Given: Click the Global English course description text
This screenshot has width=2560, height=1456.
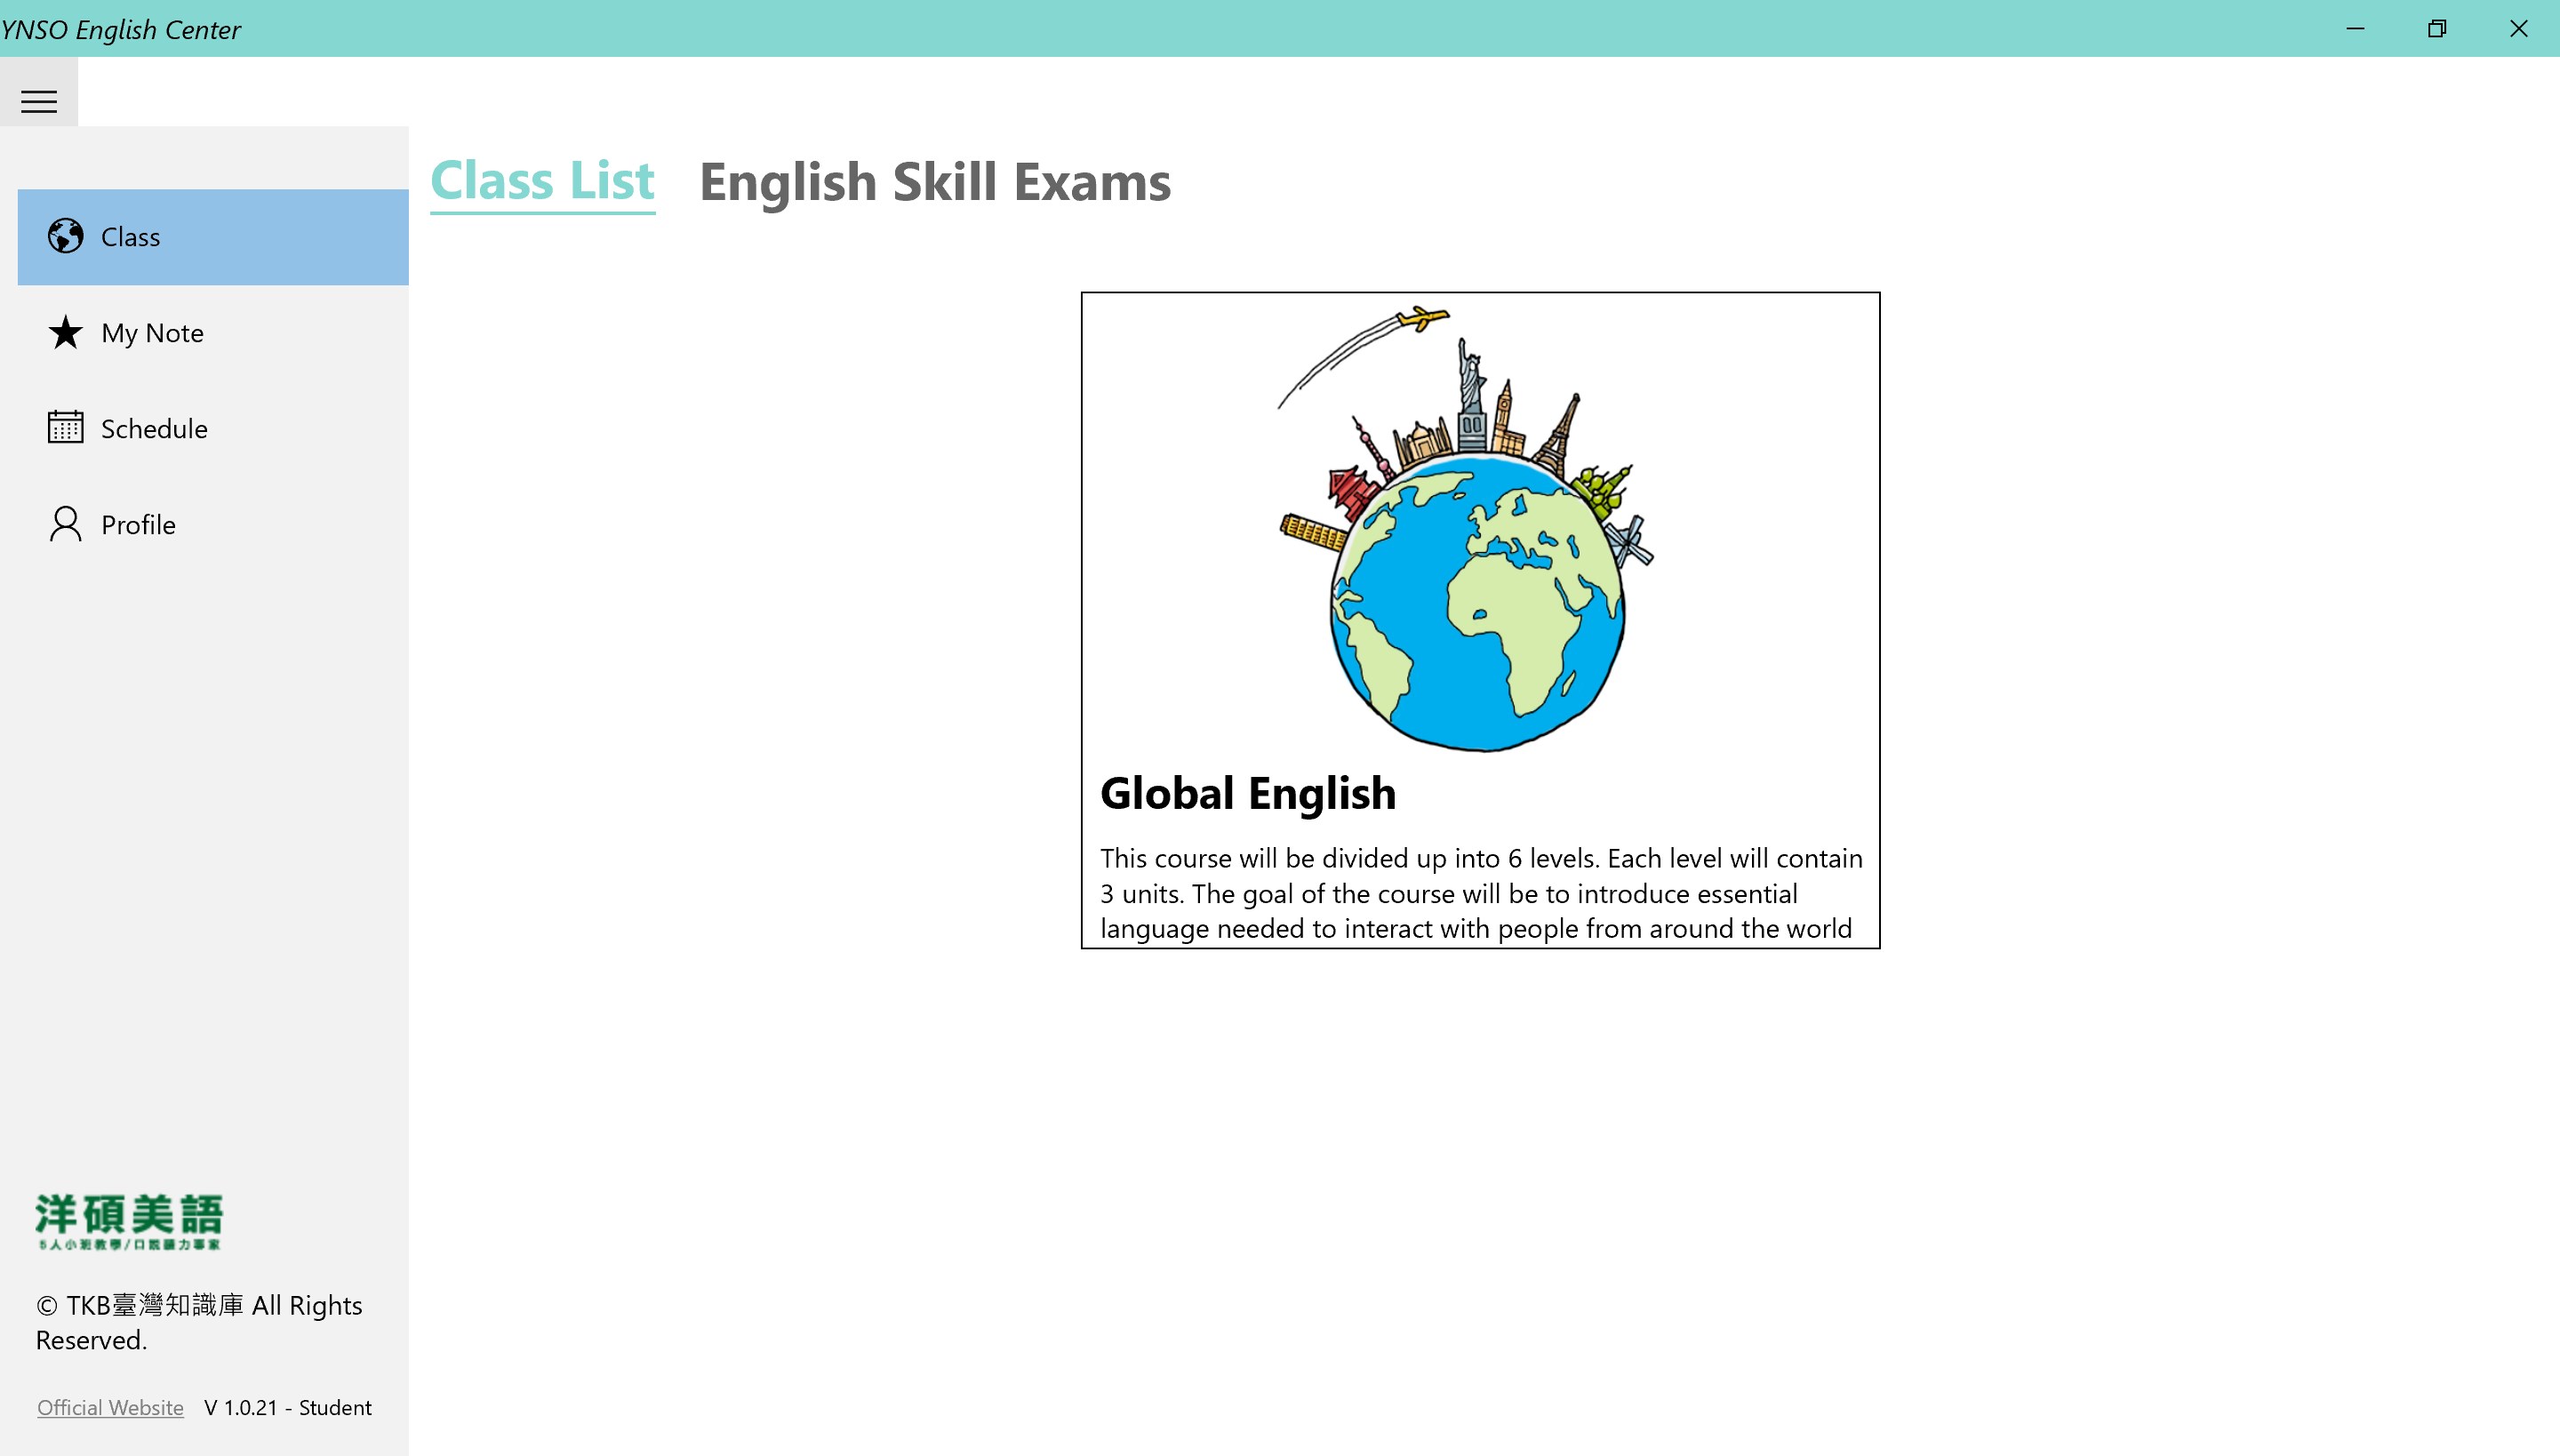Looking at the screenshot, I should (1480, 893).
